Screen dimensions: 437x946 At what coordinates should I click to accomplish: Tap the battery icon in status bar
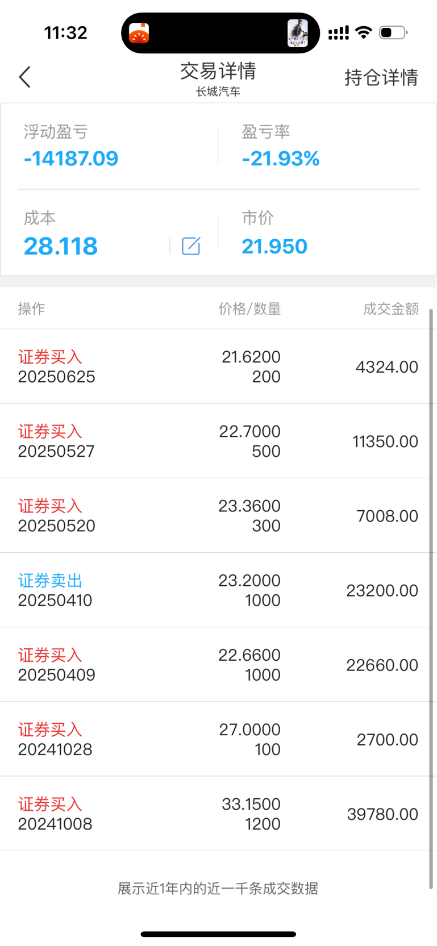point(393,32)
